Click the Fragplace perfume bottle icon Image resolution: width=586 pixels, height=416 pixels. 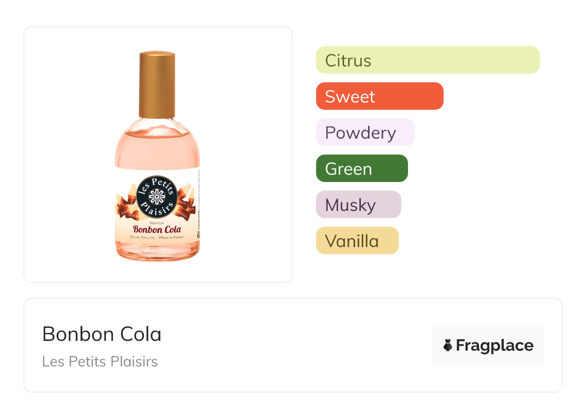[x=448, y=345]
